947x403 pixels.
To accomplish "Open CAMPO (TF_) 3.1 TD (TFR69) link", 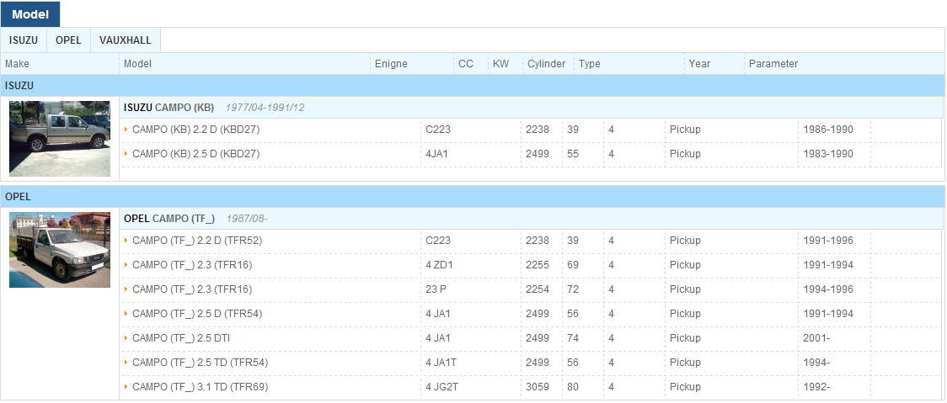I will tap(200, 387).
